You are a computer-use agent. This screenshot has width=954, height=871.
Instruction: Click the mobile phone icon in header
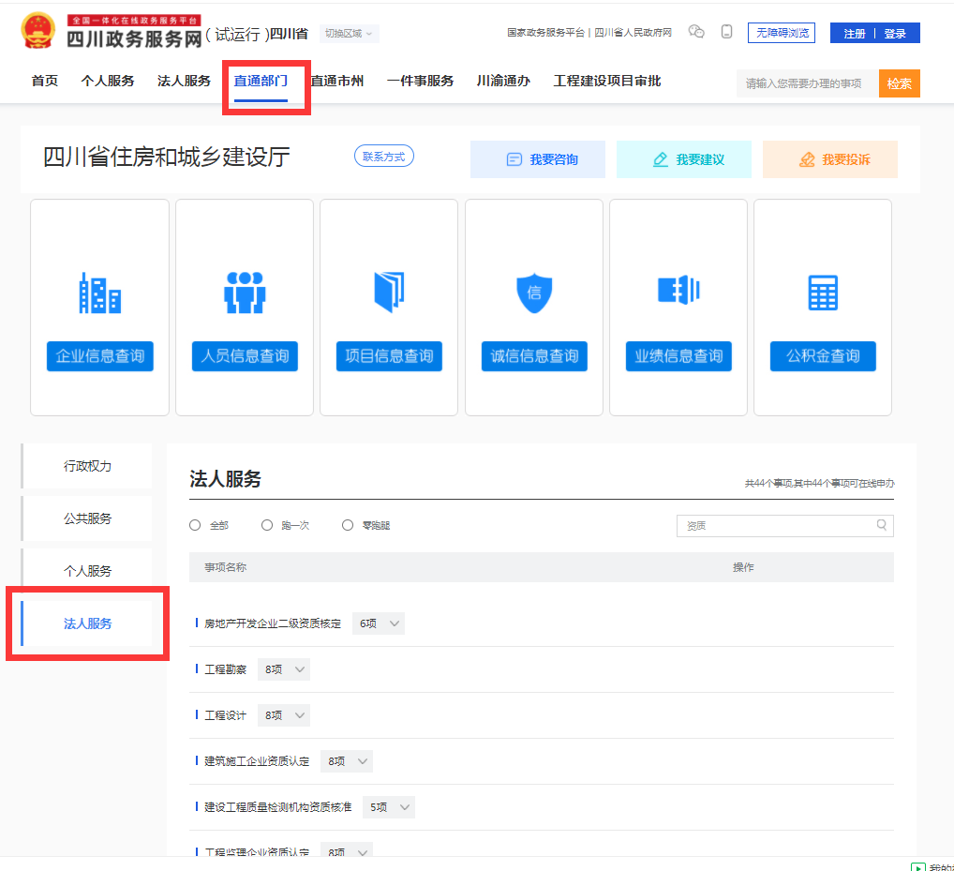point(726,32)
